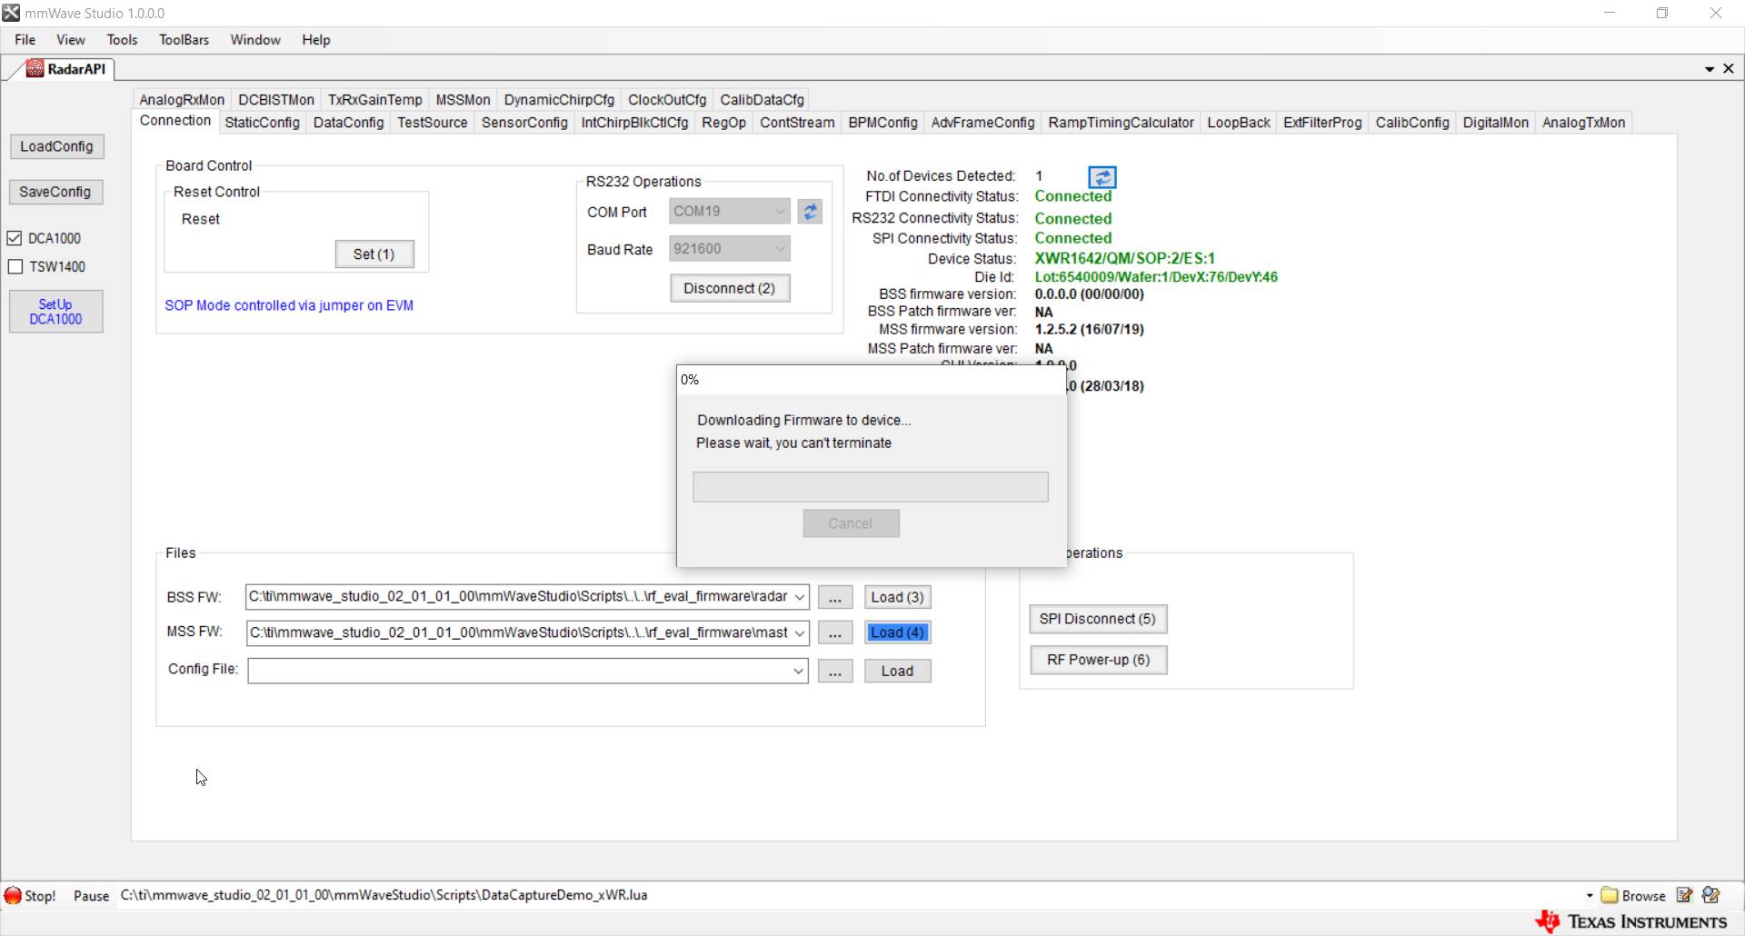Open the script inspect icon with magnifier
The width and height of the screenshot is (1745, 936).
click(x=1711, y=895)
